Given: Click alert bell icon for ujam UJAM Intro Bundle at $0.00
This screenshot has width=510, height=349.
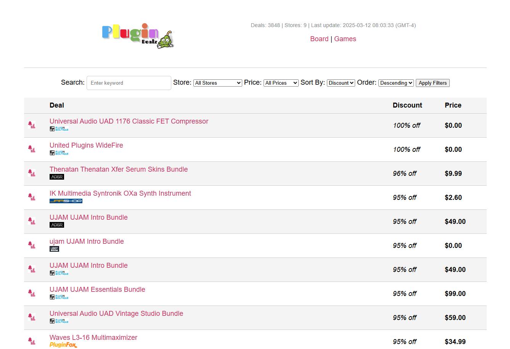Looking at the screenshot, I should coord(32,245).
